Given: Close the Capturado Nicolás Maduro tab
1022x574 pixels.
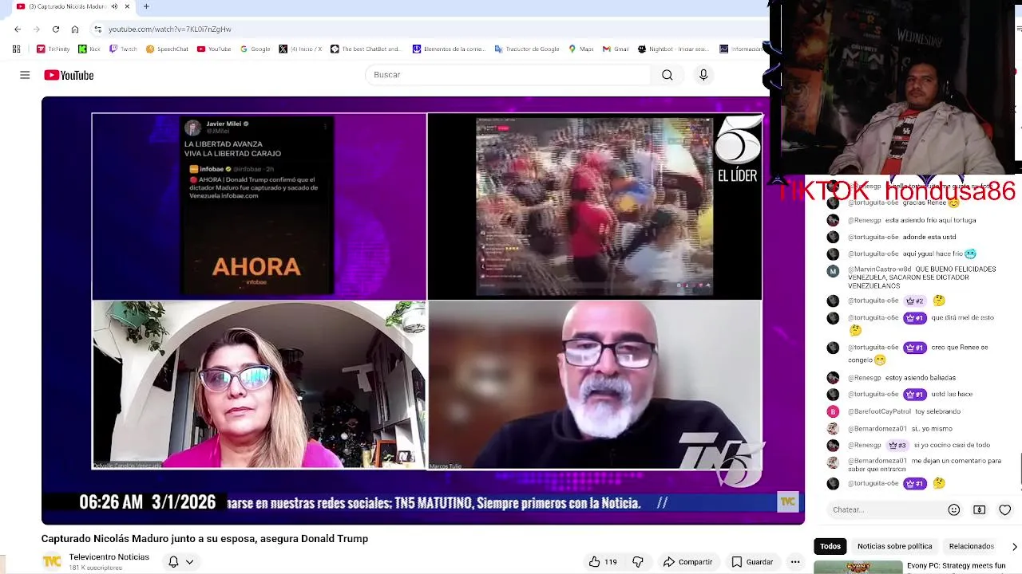Looking at the screenshot, I should tap(127, 6).
